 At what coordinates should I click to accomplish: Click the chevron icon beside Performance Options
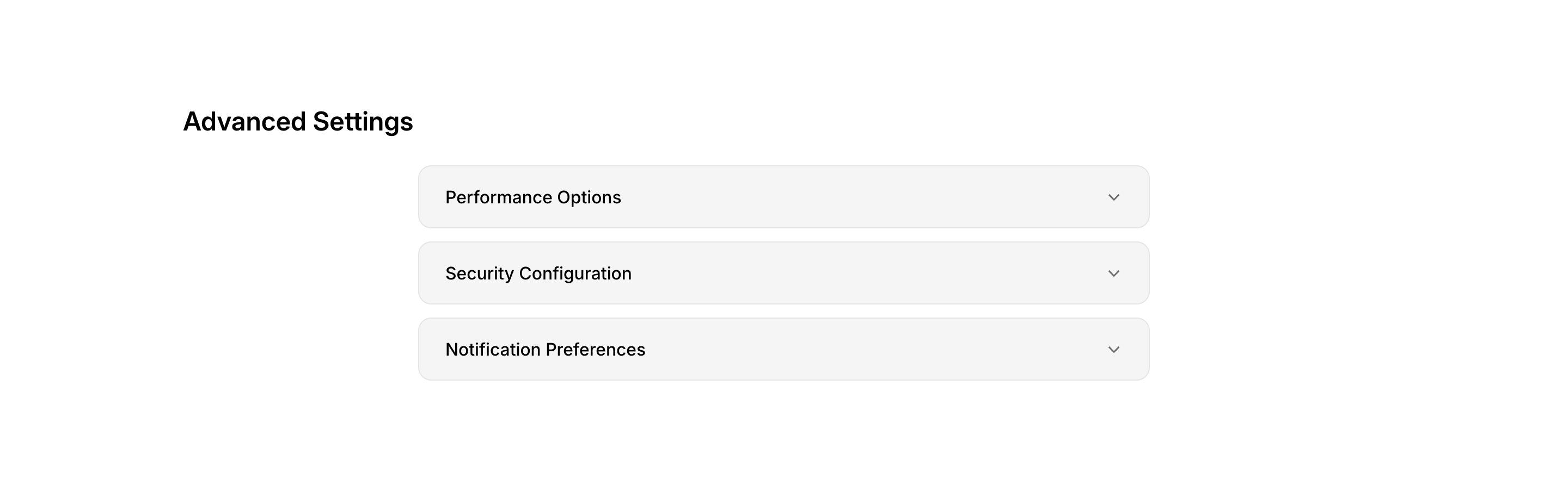click(1113, 197)
